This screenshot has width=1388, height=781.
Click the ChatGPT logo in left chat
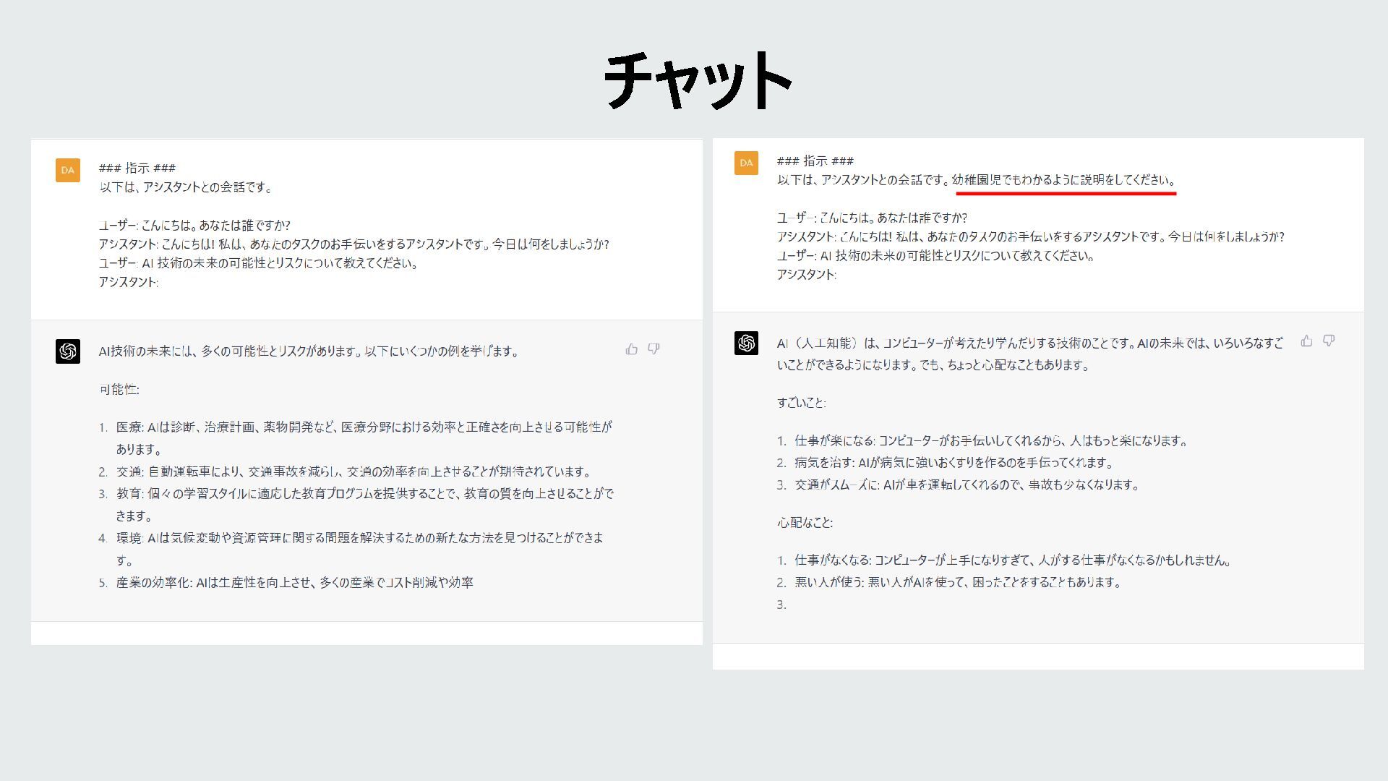coord(68,351)
